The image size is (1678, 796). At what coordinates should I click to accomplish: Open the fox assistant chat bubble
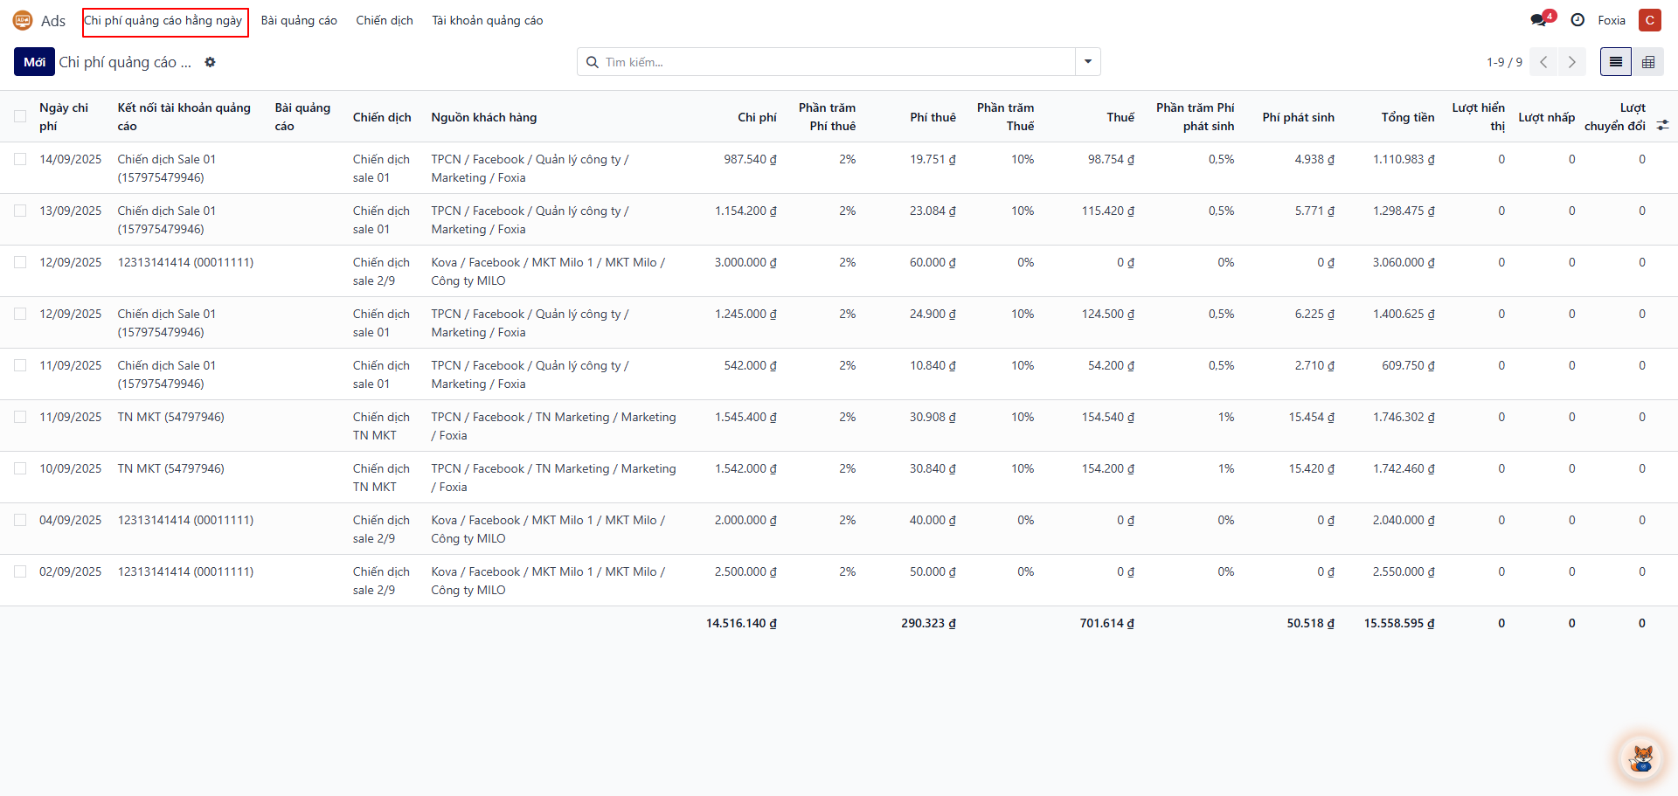tap(1641, 758)
